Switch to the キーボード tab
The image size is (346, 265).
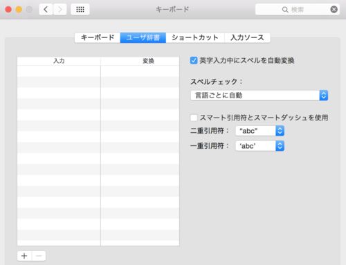[x=98, y=37]
